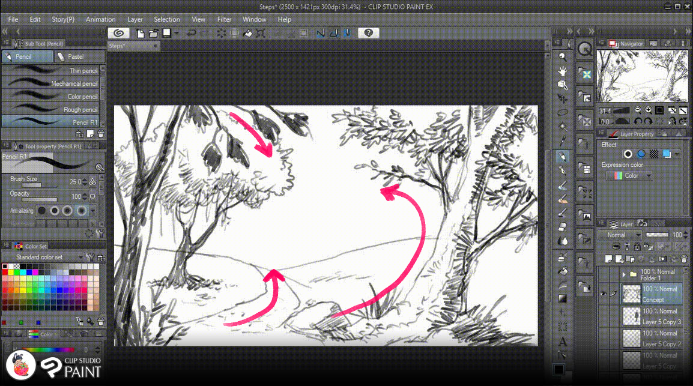Open the Edit menu
Image resolution: width=693 pixels, height=386 pixels.
click(x=35, y=19)
